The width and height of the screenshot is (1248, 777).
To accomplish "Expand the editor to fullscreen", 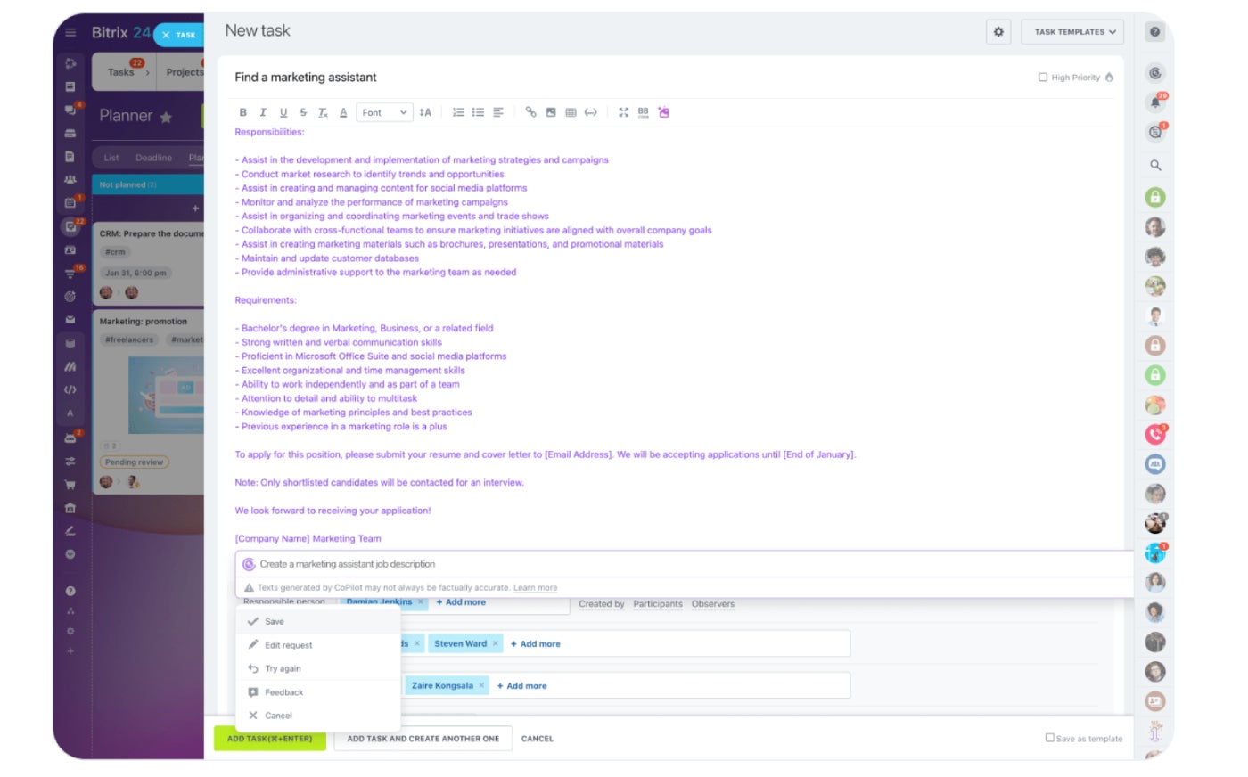I will (623, 112).
